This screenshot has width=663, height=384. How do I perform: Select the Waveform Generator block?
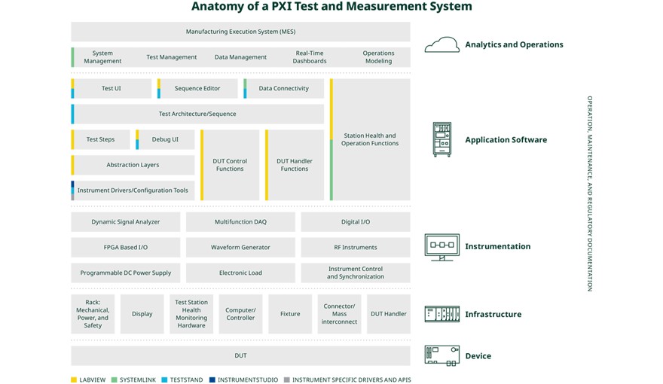tap(240, 248)
